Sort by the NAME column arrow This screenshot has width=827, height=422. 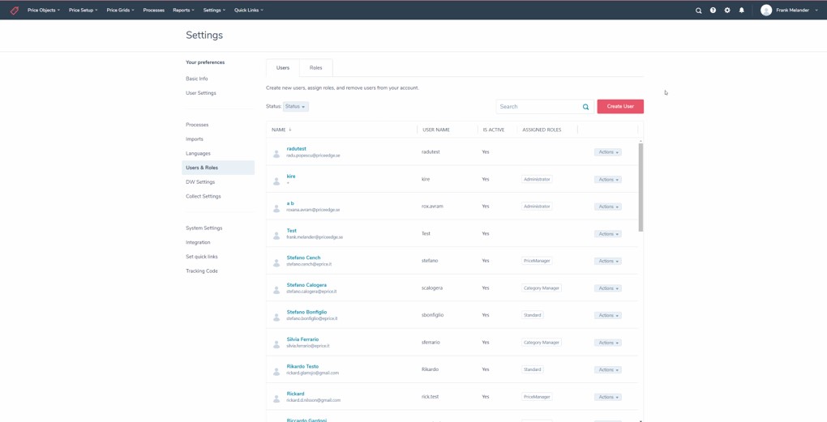coord(290,130)
